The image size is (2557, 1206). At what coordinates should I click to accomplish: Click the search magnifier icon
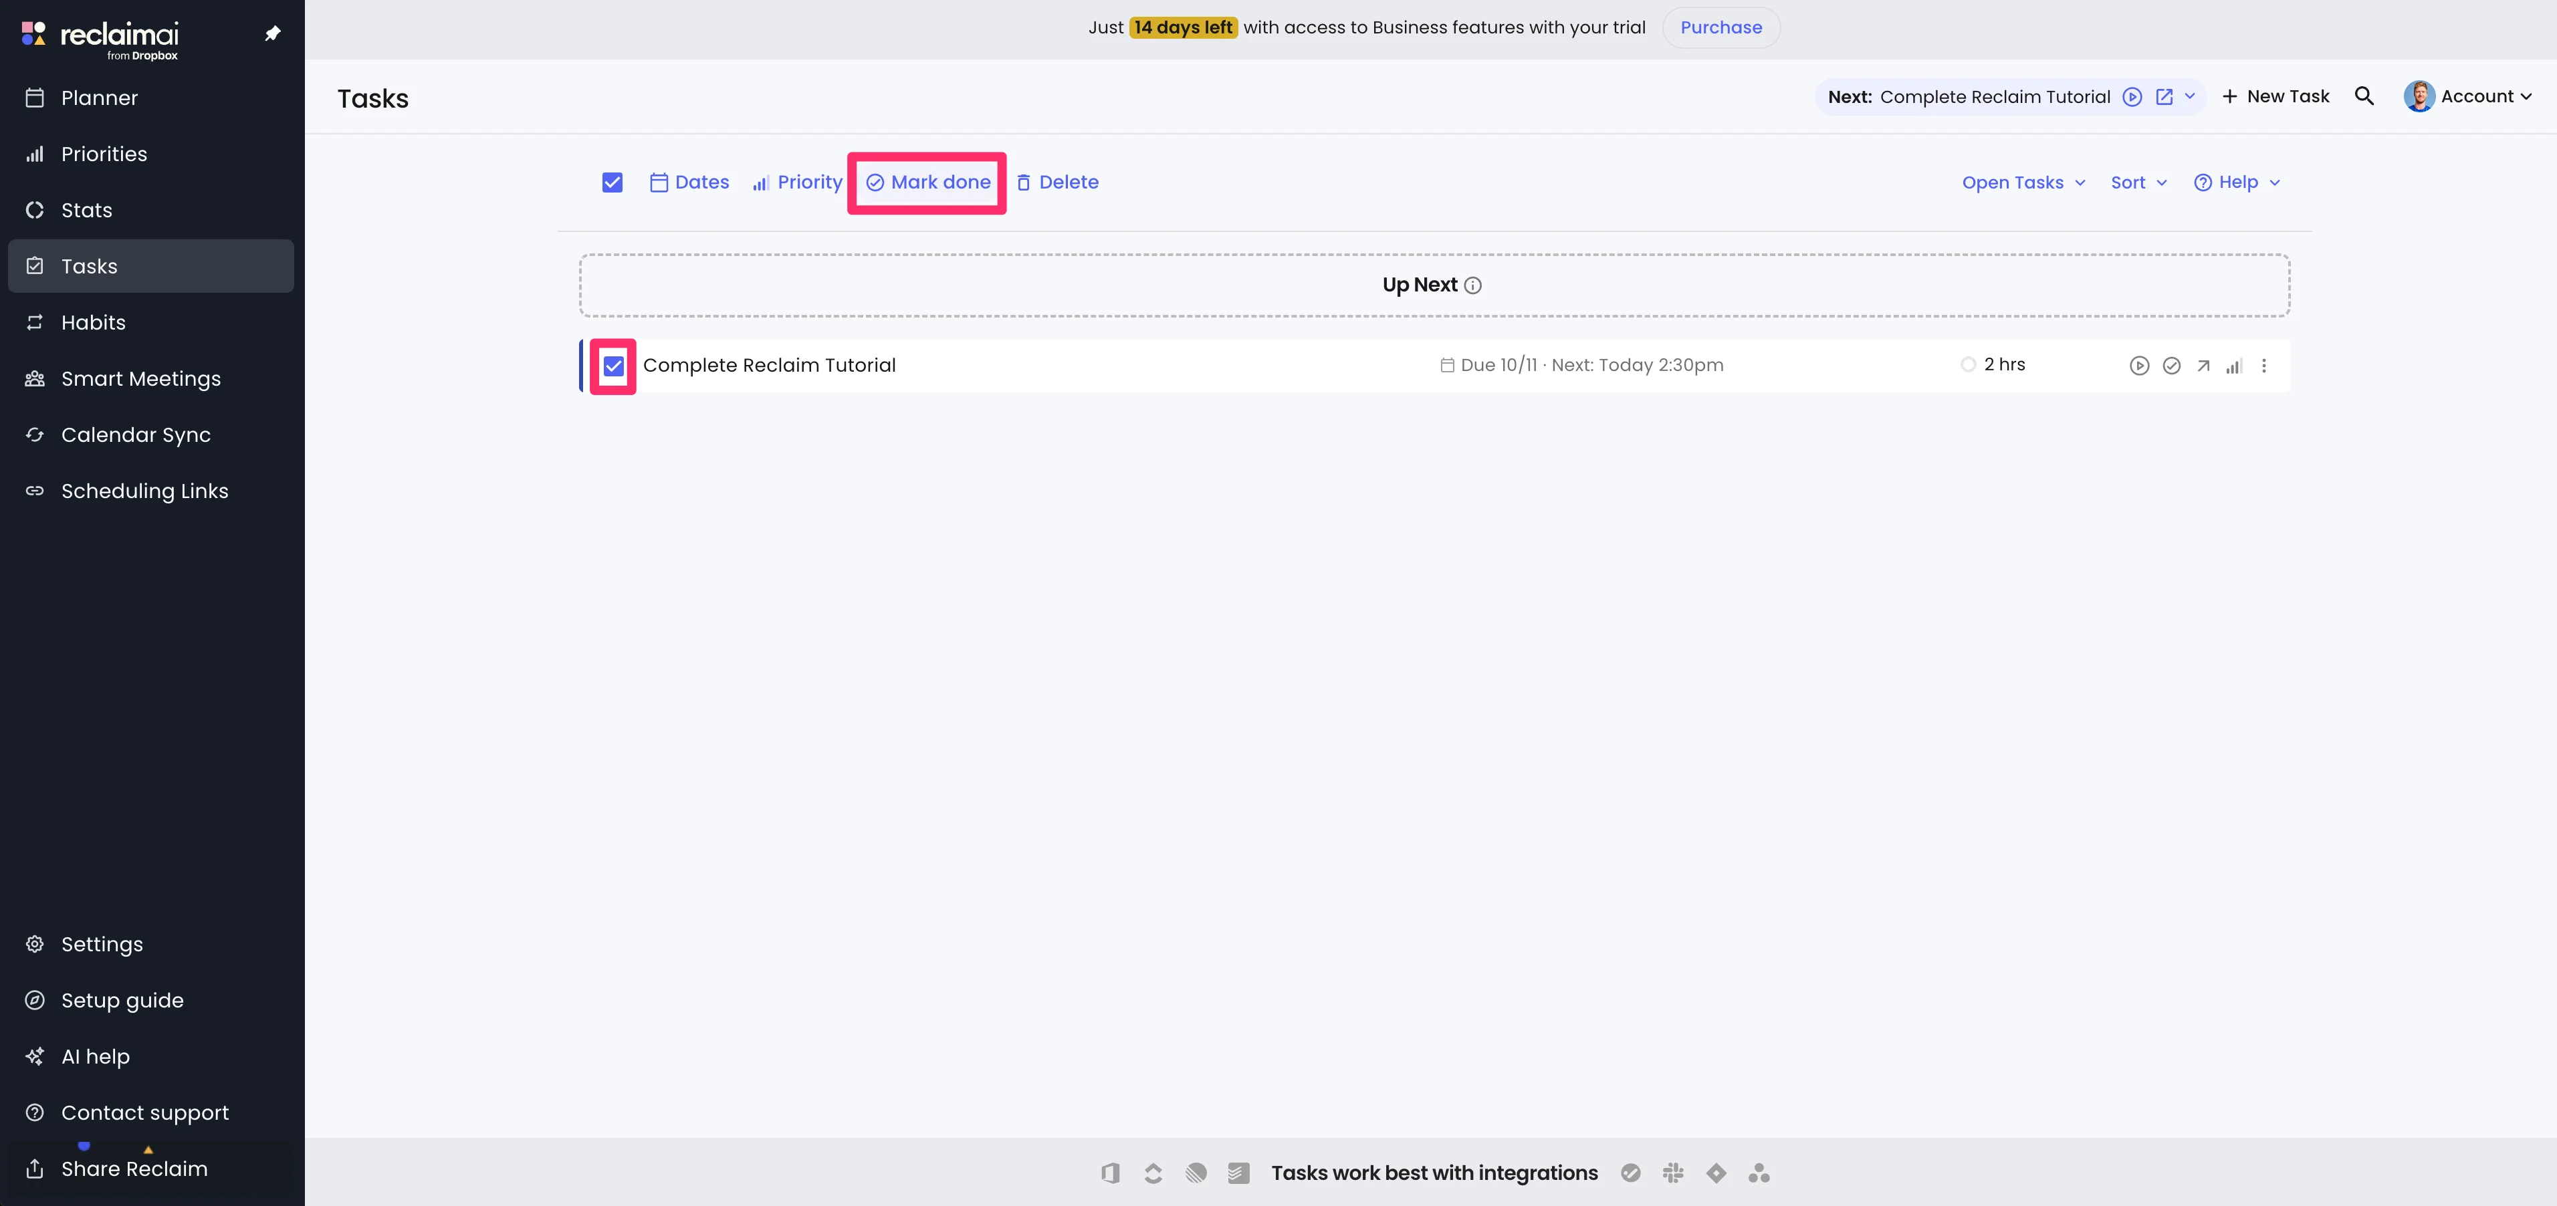coord(2364,96)
